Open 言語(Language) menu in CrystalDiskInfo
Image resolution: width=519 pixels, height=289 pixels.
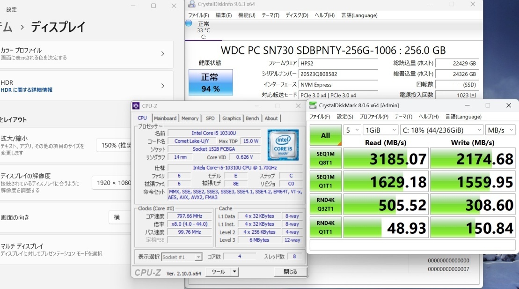[x=359, y=15]
